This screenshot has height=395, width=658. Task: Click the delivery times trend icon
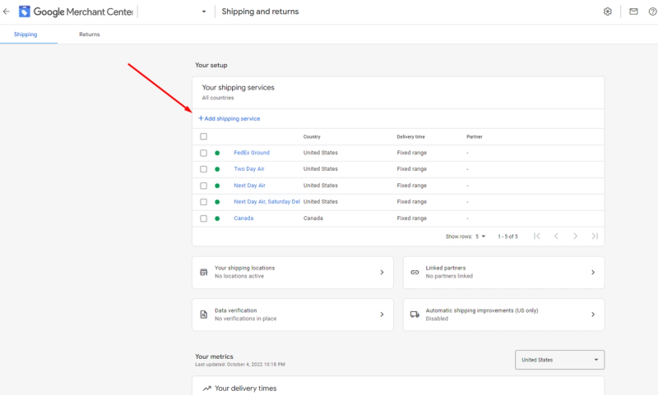point(206,388)
